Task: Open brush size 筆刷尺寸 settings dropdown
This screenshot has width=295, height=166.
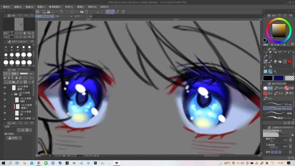Action: click(x=290, y=140)
